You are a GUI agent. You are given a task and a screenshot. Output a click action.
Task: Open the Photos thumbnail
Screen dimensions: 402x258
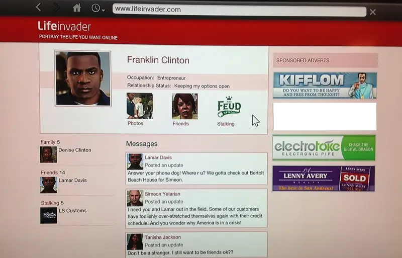point(140,106)
